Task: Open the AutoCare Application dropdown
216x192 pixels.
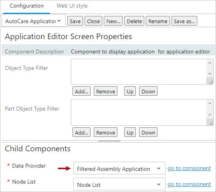Action: click(34, 21)
